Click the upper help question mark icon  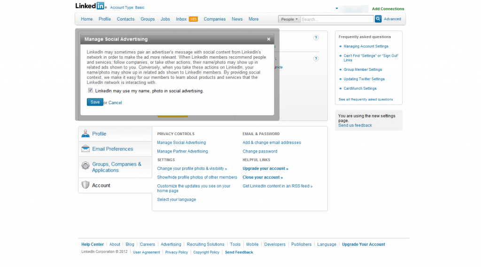coord(316,38)
